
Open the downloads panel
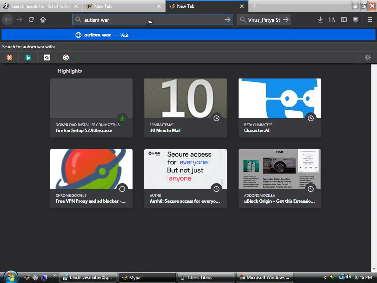pyautogui.click(x=320, y=20)
